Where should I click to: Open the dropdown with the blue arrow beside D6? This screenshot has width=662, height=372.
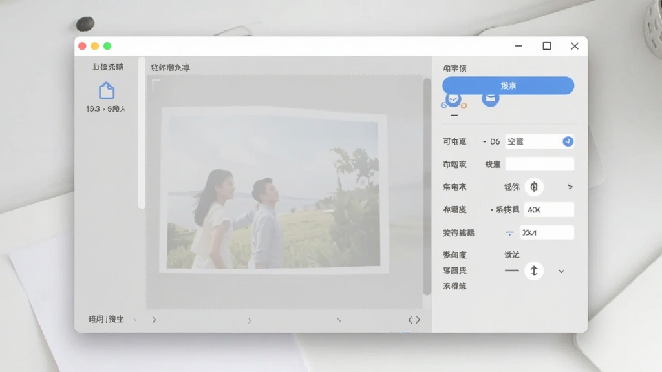tap(540, 141)
